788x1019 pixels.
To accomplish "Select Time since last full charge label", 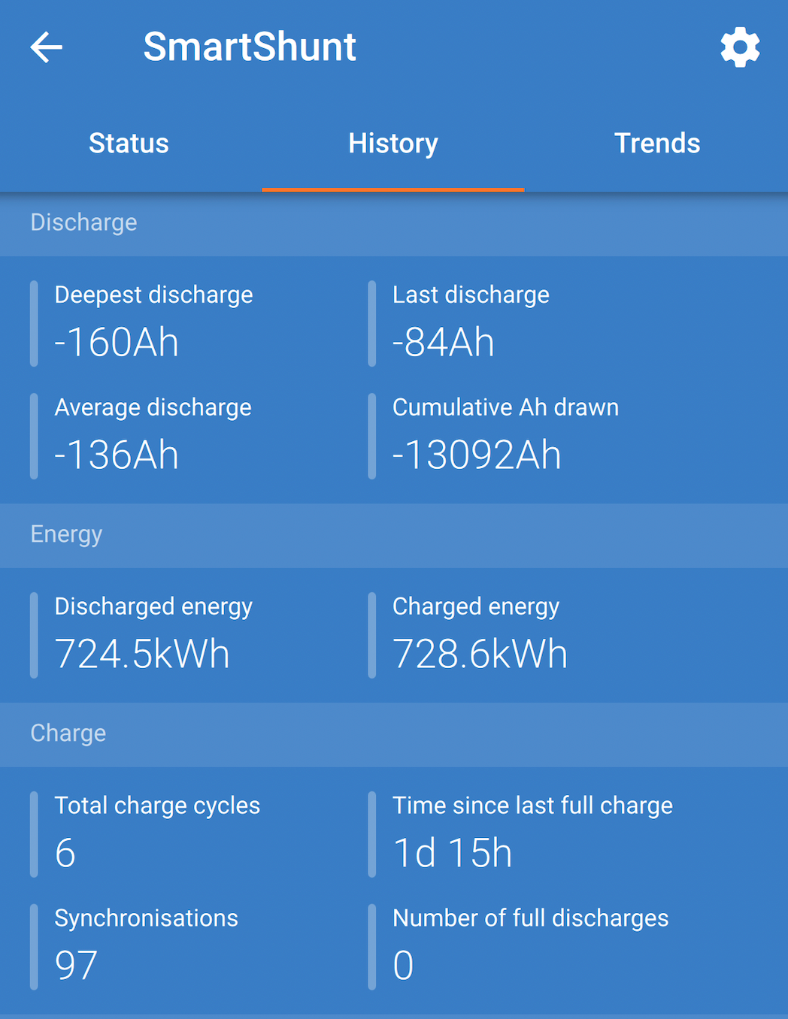I will click(x=532, y=806).
